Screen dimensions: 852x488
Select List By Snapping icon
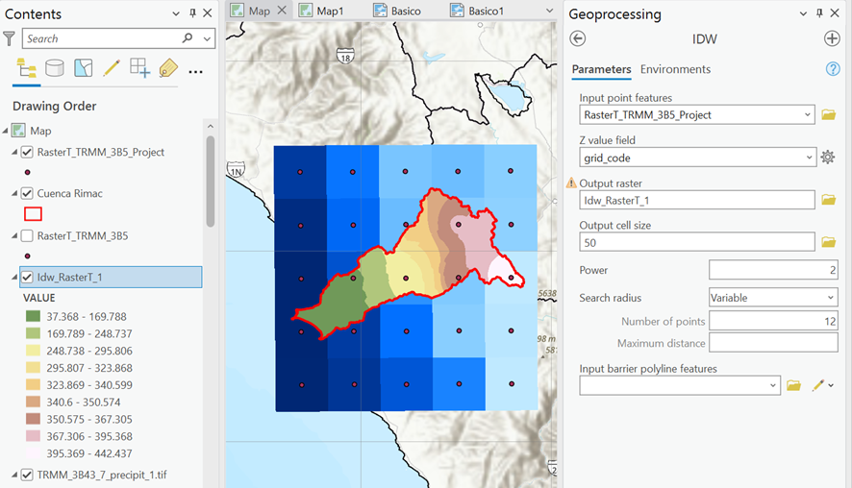(139, 68)
